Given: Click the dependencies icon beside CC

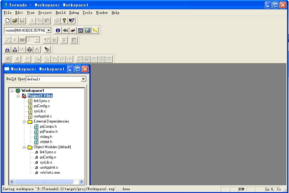Looking at the screenshot, I should pyautogui.click(x=30, y=50).
